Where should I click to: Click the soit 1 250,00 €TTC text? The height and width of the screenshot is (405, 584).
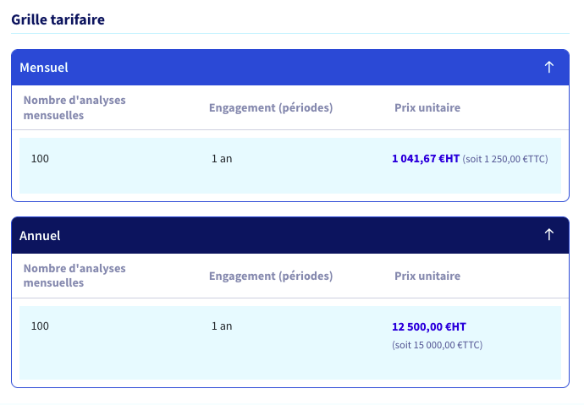tap(505, 159)
